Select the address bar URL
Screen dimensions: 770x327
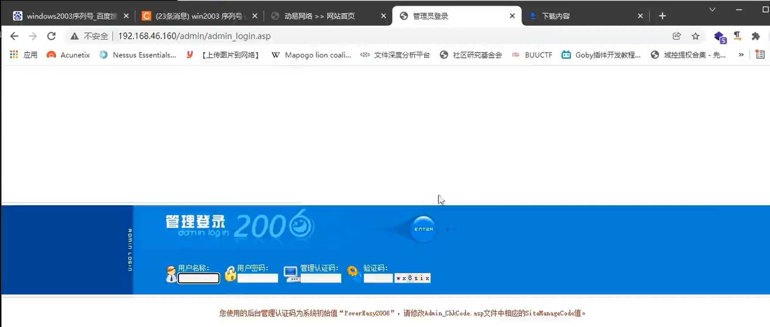pos(194,36)
